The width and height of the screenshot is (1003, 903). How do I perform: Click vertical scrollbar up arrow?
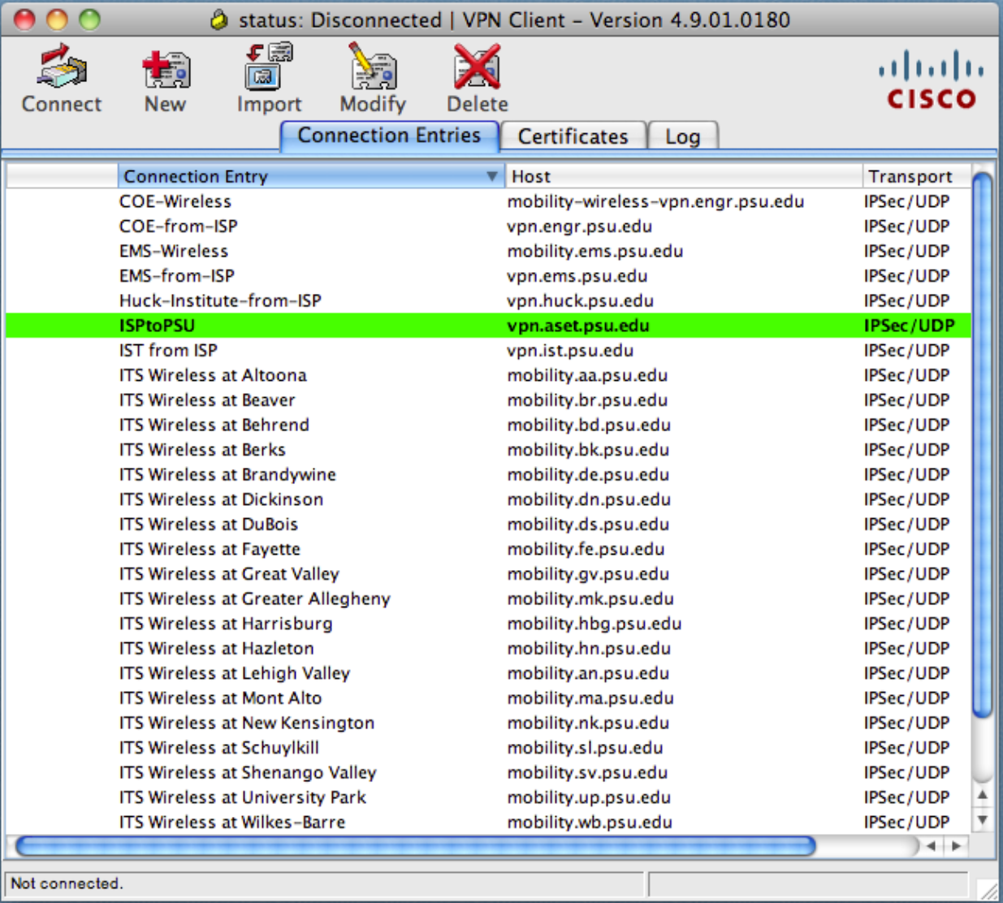point(983,795)
